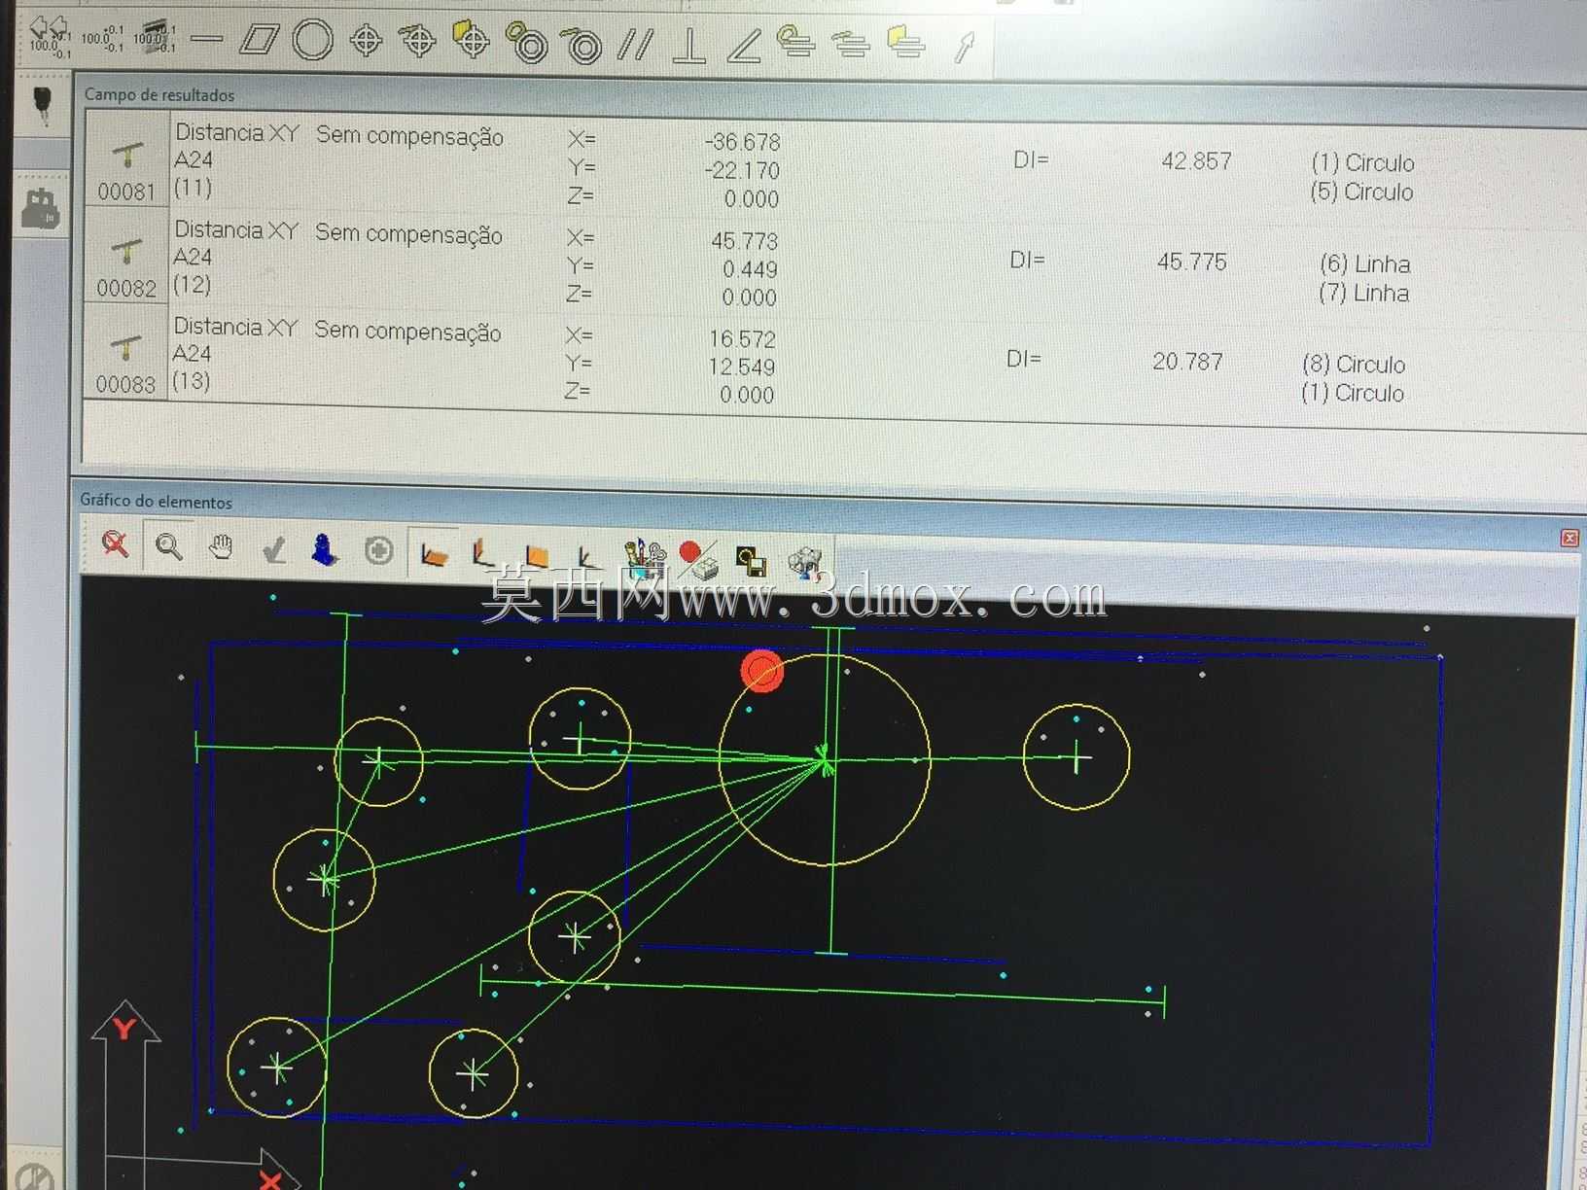
Task: Select the angularity icon
Action: (x=744, y=45)
